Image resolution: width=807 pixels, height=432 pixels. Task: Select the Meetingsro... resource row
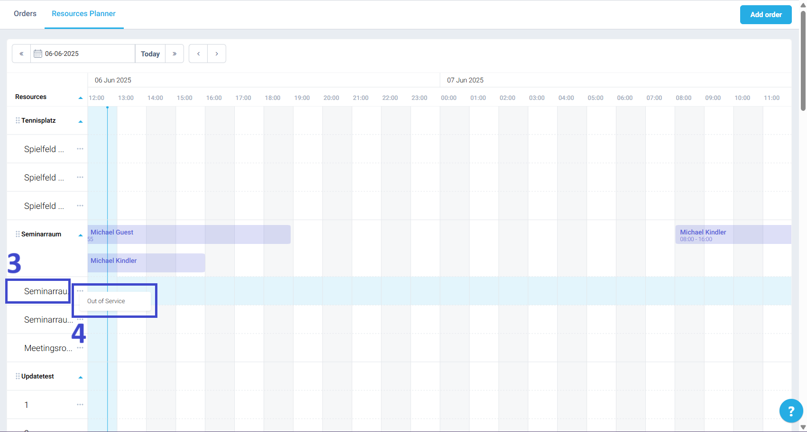click(48, 348)
